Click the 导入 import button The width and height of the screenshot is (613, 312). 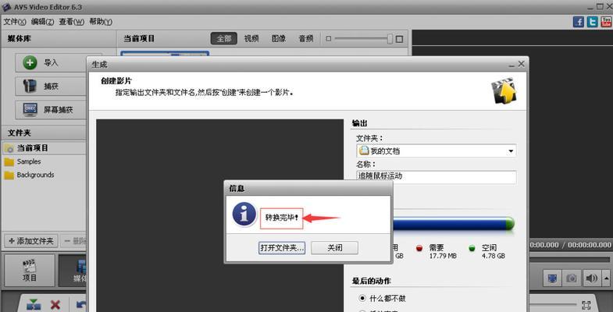pyautogui.click(x=51, y=62)
